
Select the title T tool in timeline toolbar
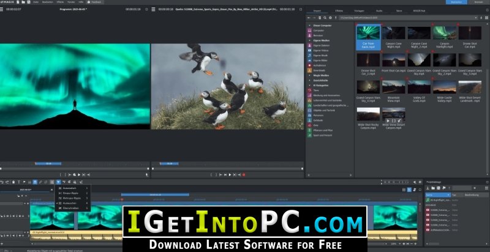[18, 182]
